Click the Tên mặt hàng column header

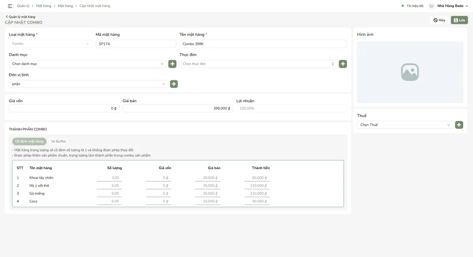coord(41,168)
